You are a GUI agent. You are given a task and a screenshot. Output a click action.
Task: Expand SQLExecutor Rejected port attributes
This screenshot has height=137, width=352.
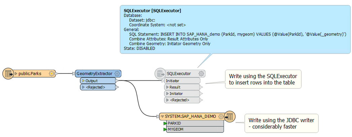[x=167, y=100]
